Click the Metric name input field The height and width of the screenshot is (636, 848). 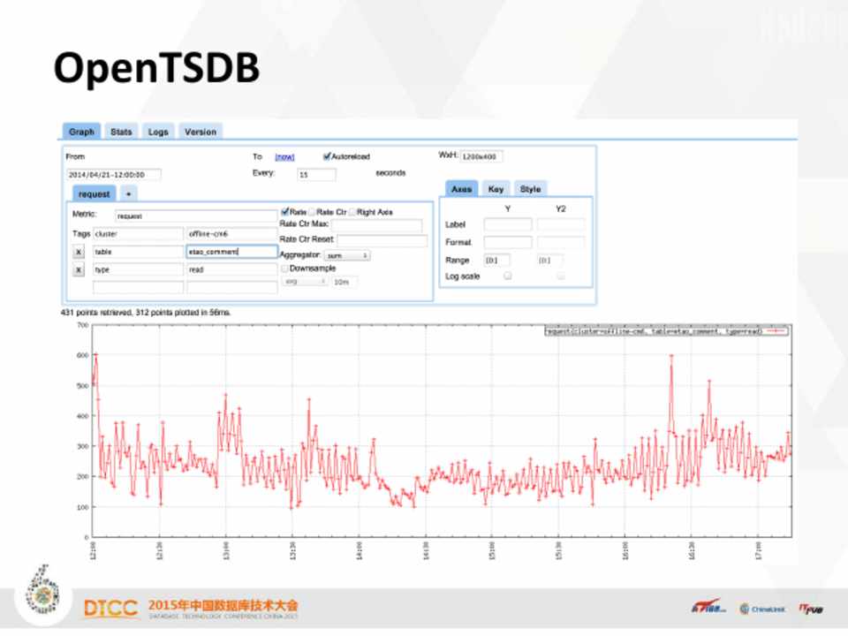tap(196, 216)
